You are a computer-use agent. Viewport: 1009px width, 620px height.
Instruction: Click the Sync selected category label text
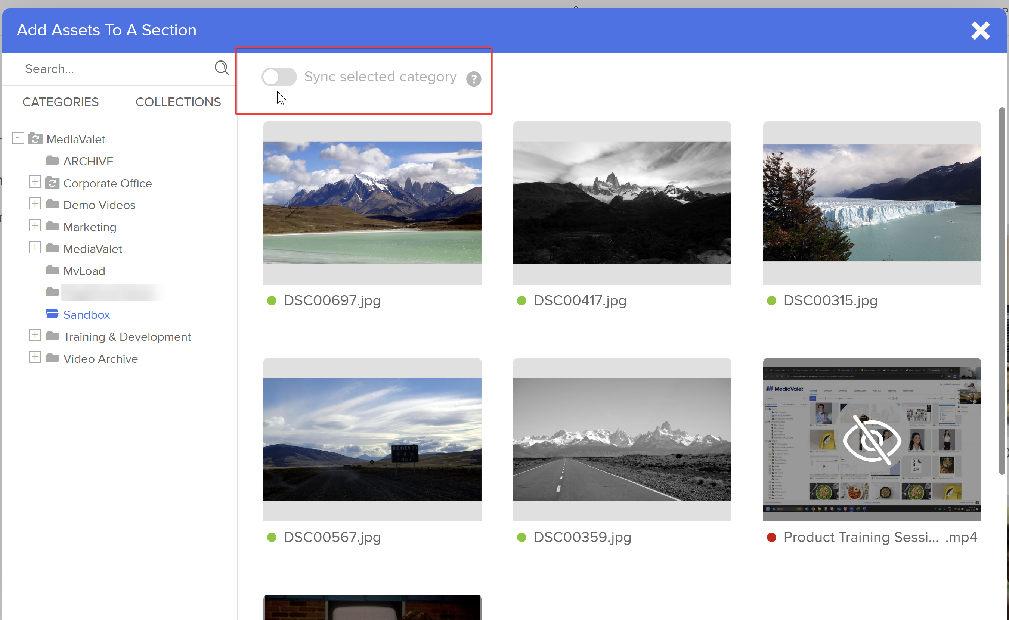click(x=380, y=77)
